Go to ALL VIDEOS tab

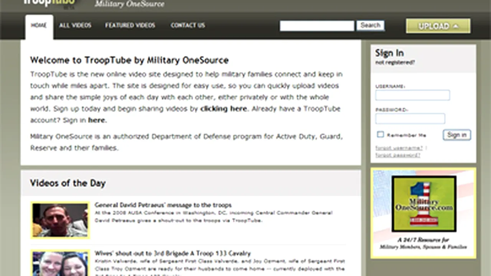(x=75, y=26)
